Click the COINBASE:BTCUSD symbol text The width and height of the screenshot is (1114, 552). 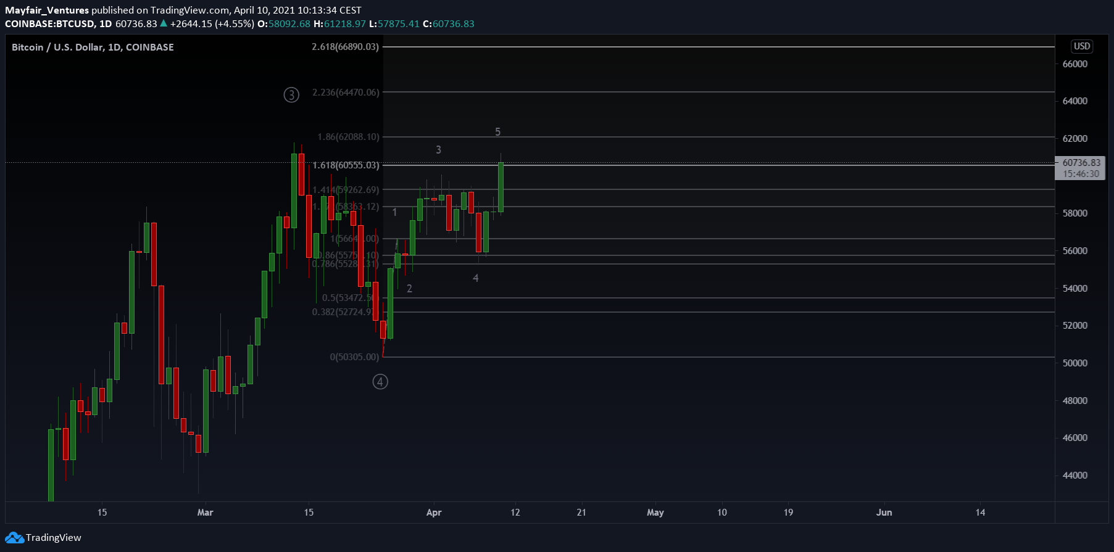click(x=50, y=24)
